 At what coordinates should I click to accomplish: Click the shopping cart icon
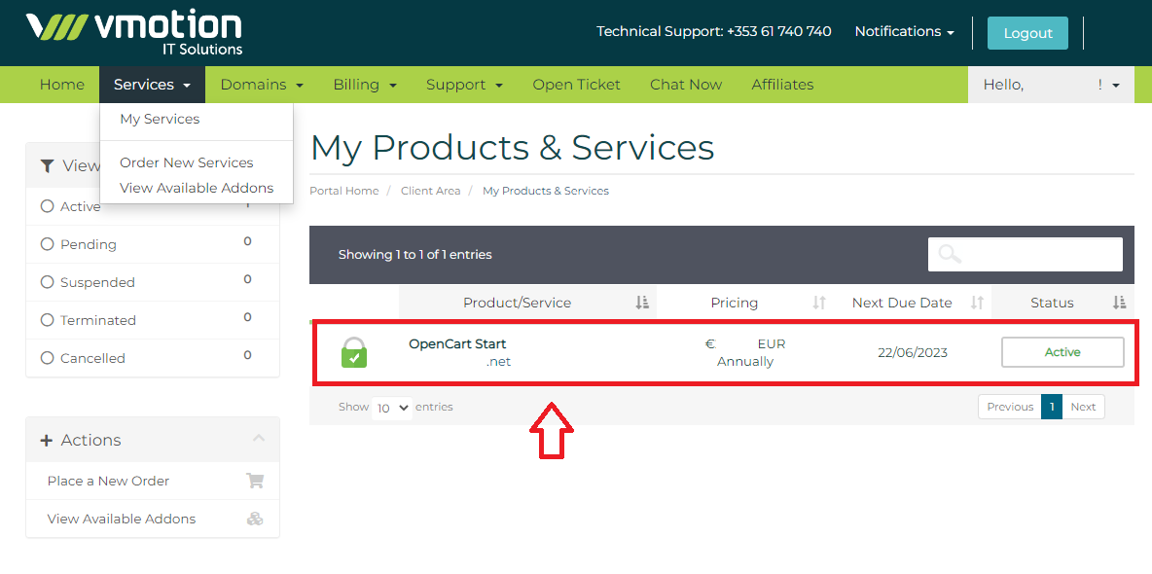[255, 481]
